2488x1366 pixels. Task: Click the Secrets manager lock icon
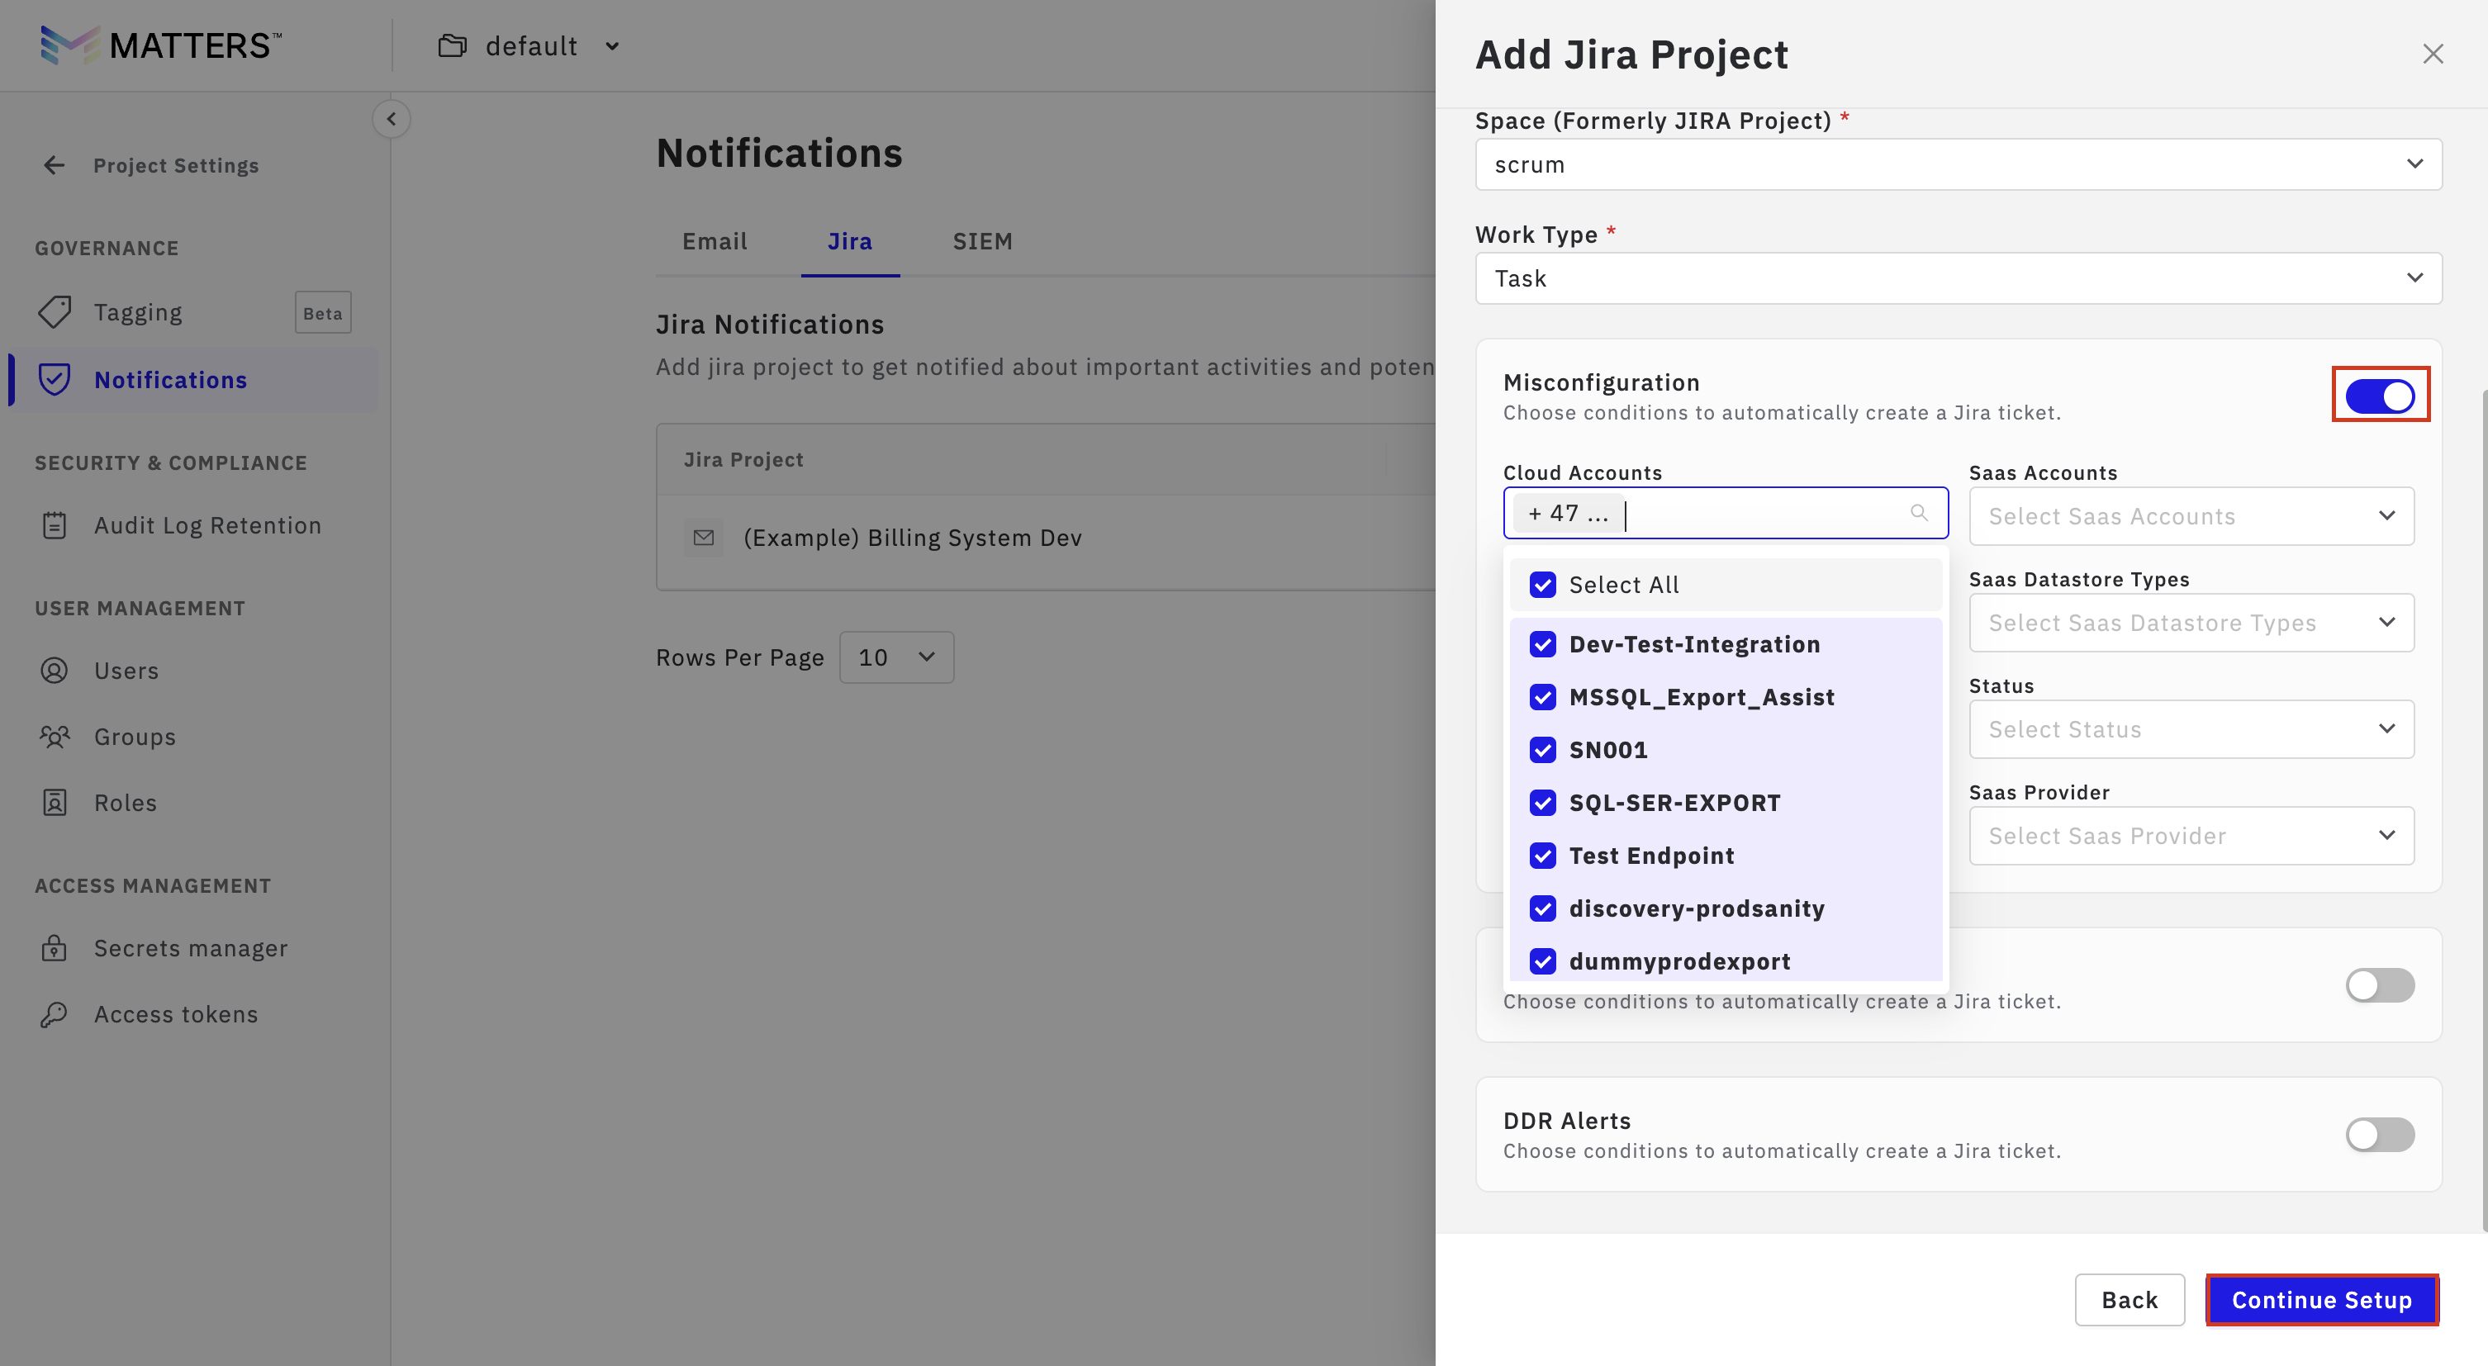click(x=55, y=948)
